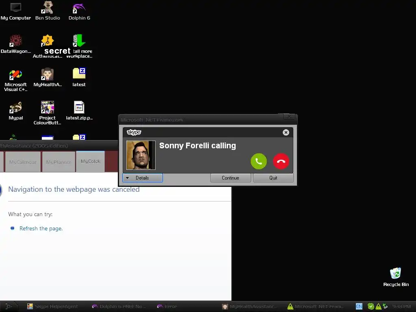Image resolution: width=416 pixels, height=312 pixels.
Task: Select the MyColck tab
Action: point(91,161)
